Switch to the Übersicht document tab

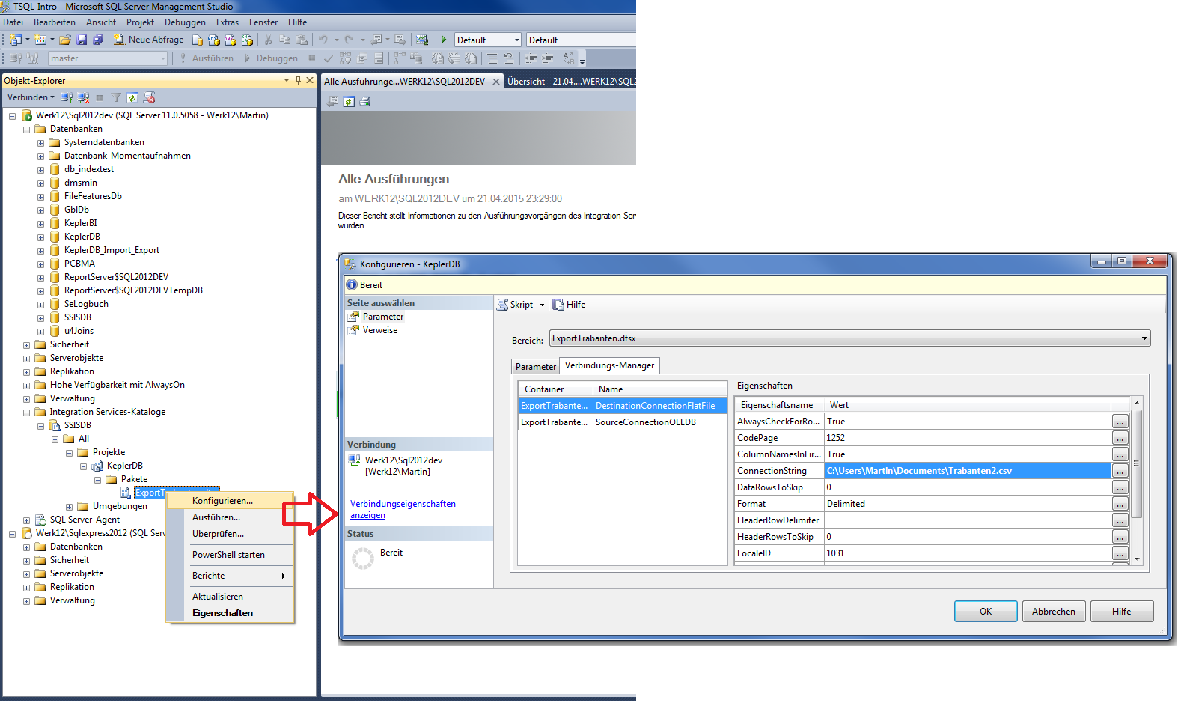(x=570, y=81)
